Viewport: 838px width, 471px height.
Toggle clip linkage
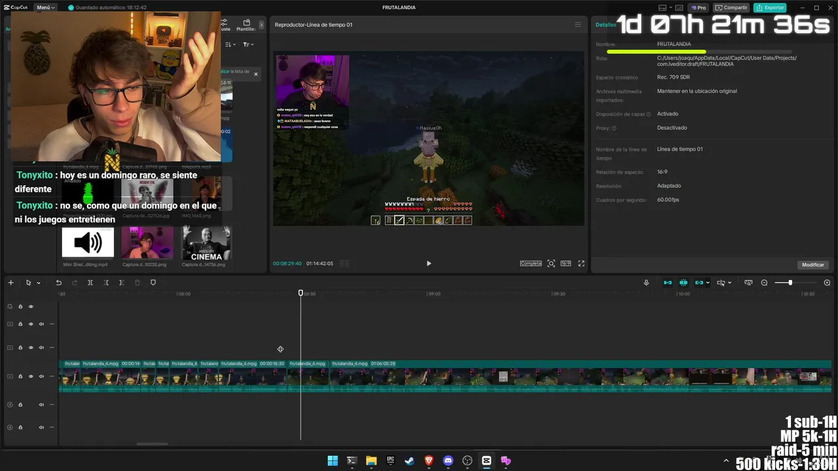click(699, 283)
